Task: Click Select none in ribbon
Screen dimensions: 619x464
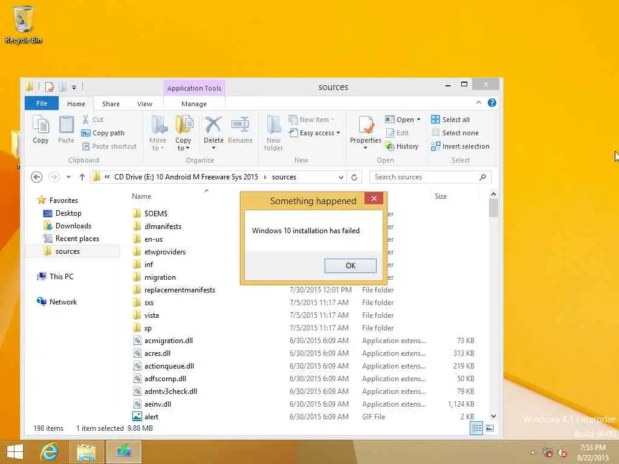Action: (x=455, y=133)
